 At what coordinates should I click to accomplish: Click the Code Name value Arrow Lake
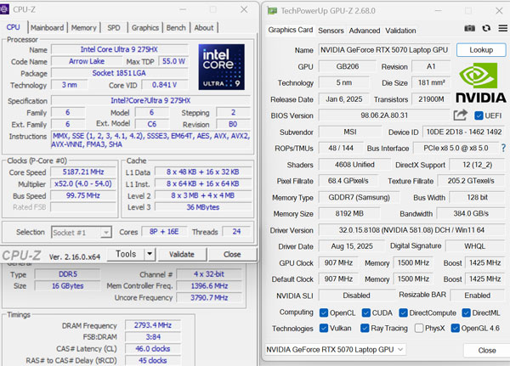(x=87, y=61)
